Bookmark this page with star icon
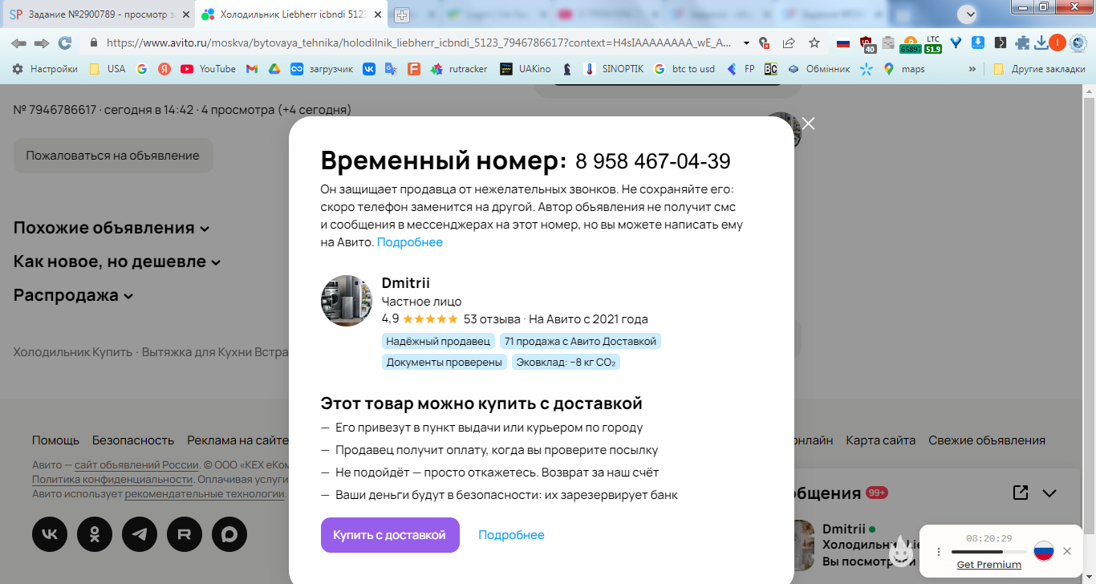Screen dimensions: 1096x584 point(814,43)
